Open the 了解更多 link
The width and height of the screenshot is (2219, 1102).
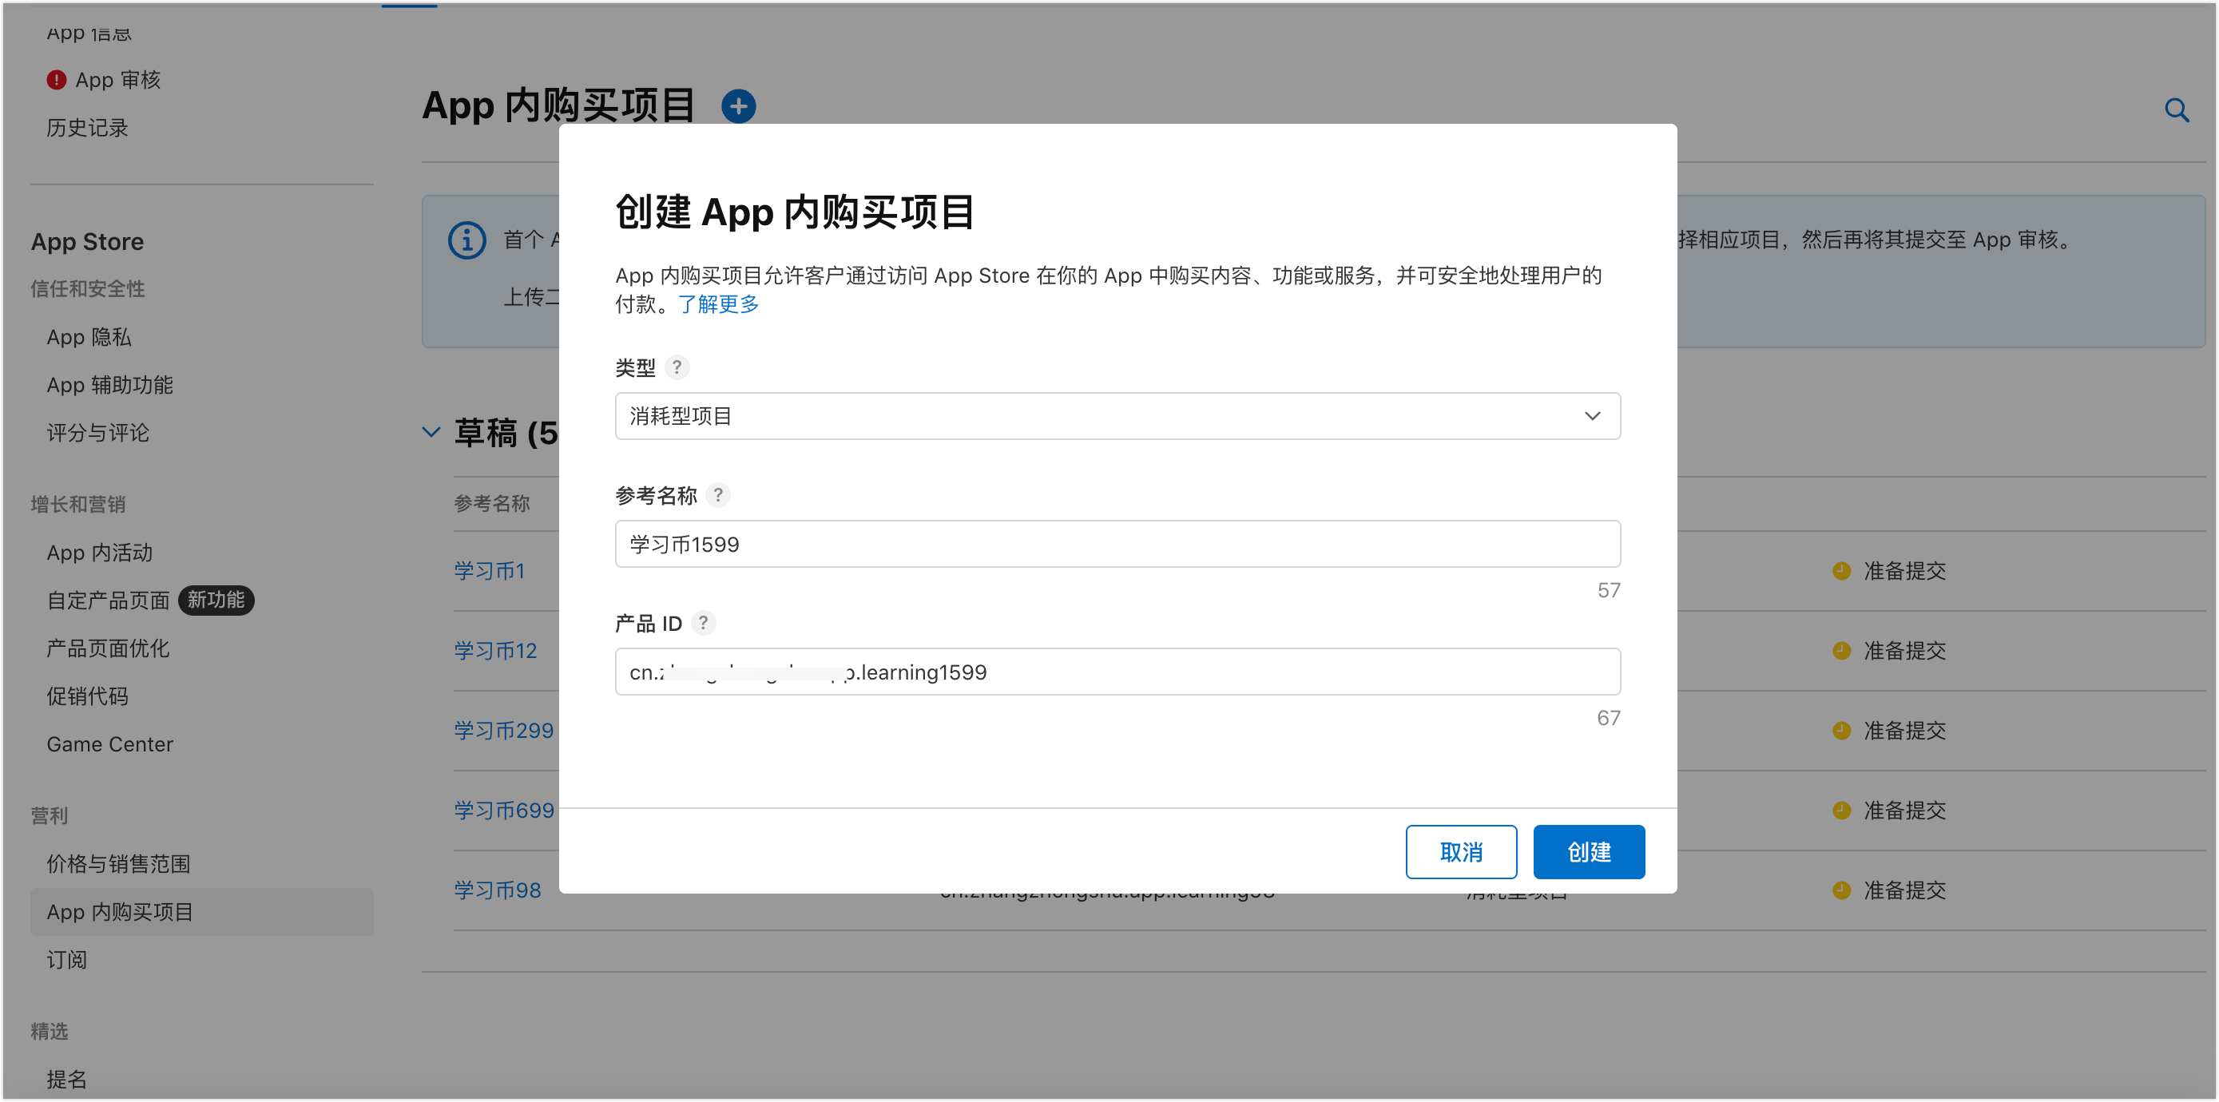point(717,304)
